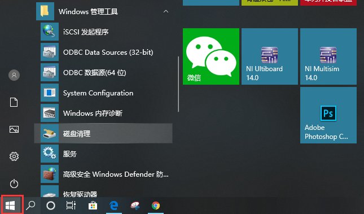The width and height of the screenshot is (364, 214).
Task: Launch Microsoft Edge from taskbar
Action: pyautogui.click(x=114, y=206)
